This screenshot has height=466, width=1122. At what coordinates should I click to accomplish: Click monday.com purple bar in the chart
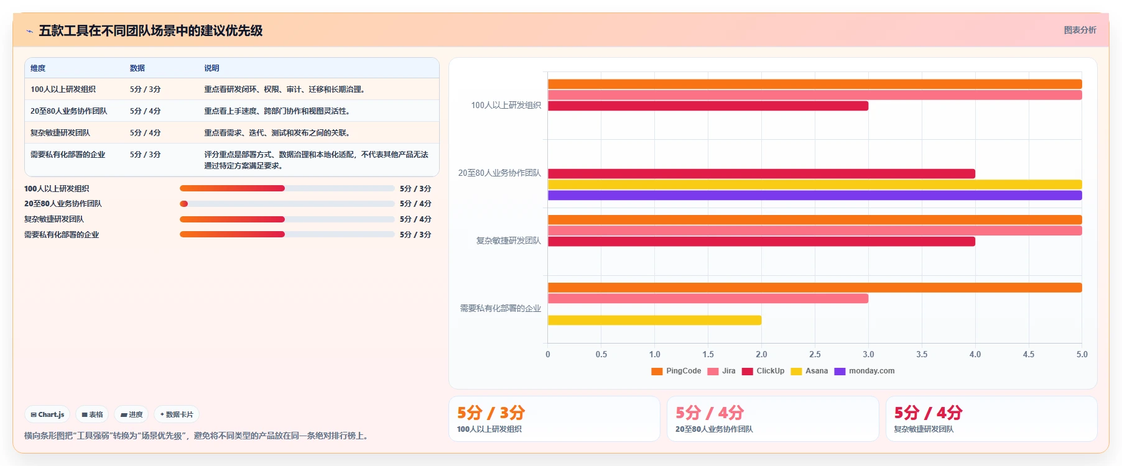click(x=815, y=196)
